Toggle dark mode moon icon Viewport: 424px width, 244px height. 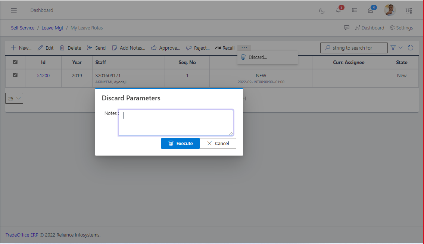click(322, 10)
